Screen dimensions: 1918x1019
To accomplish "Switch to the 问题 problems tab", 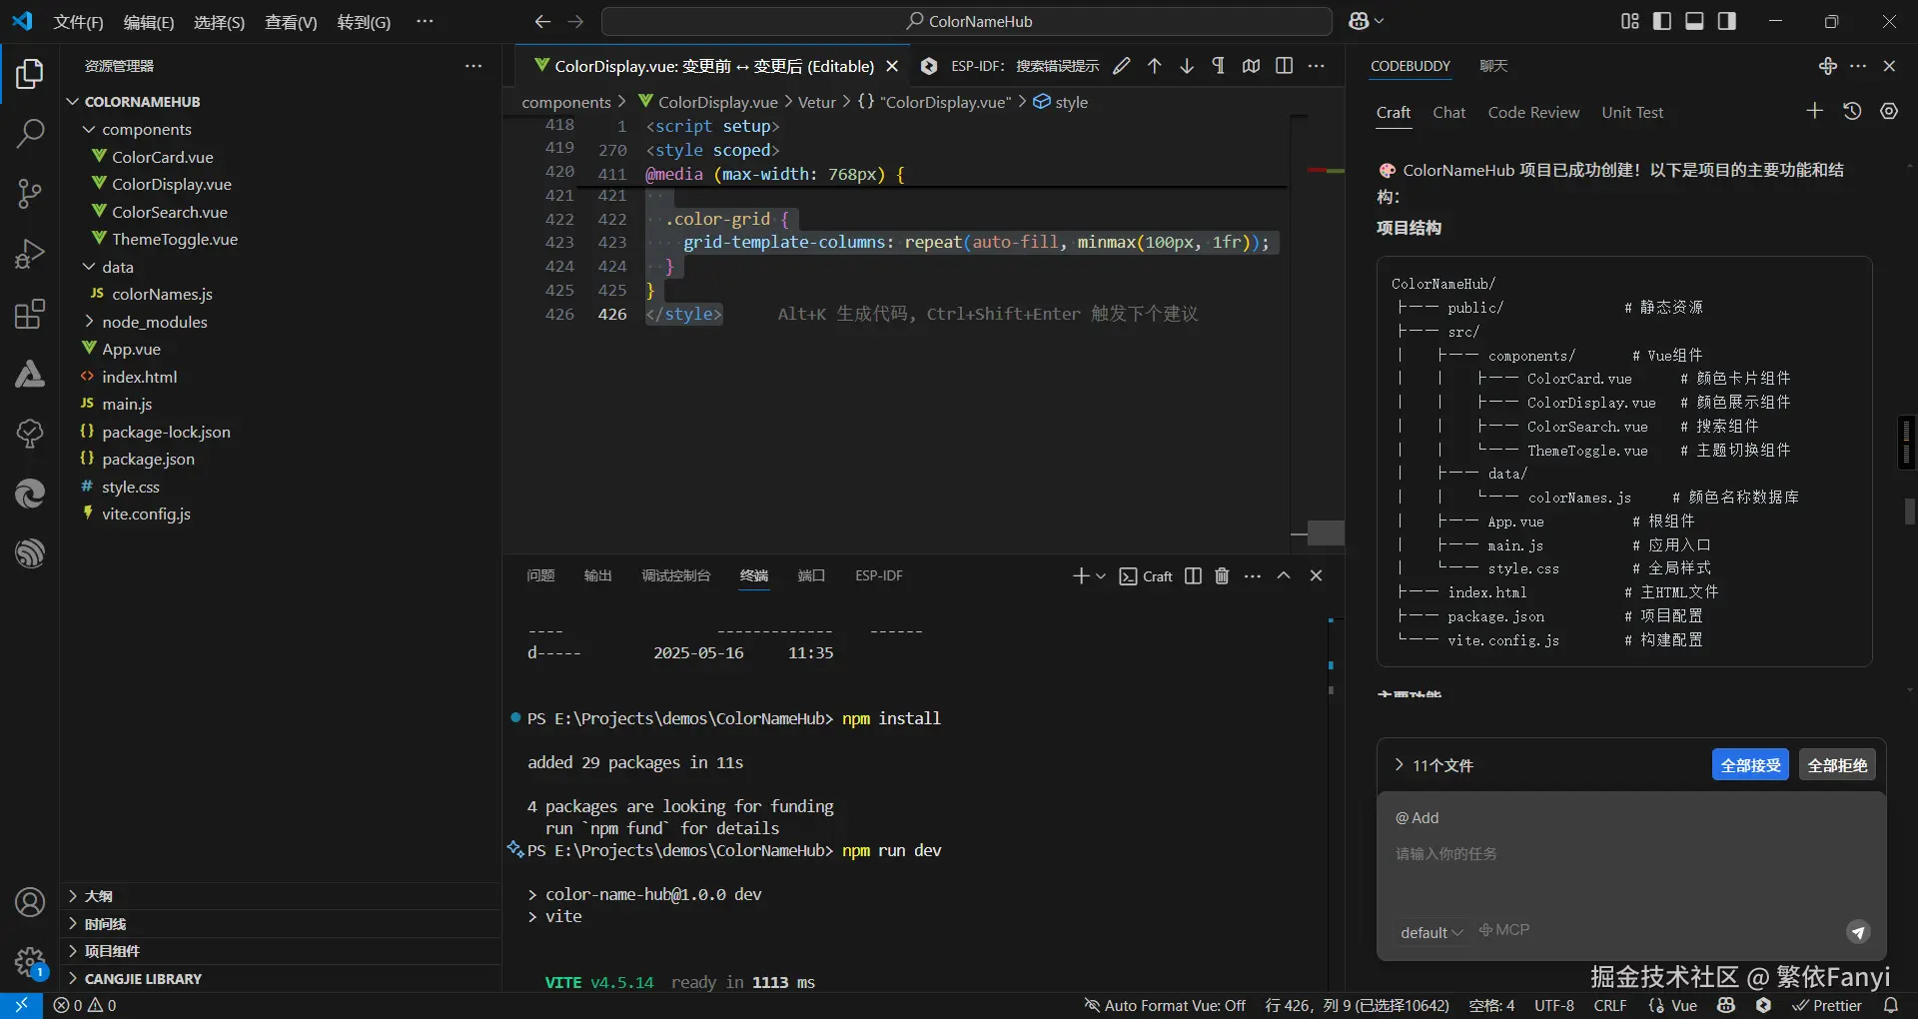I will pos(540,576).
